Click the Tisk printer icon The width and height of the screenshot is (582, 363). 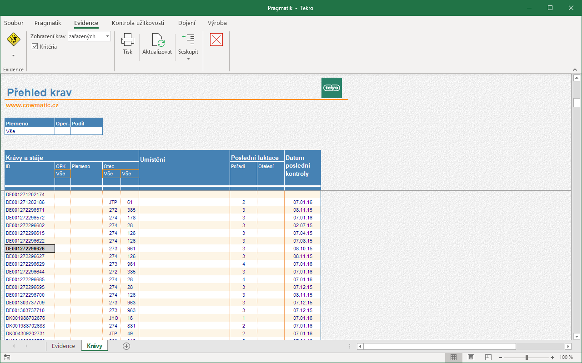pyautogui.click(x=127, y=40)
